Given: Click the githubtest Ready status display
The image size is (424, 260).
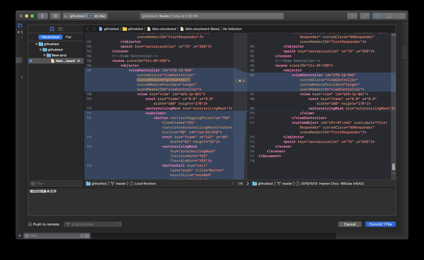Looking at the screenshot, I should pyautogui.click(x=212, y=16).
